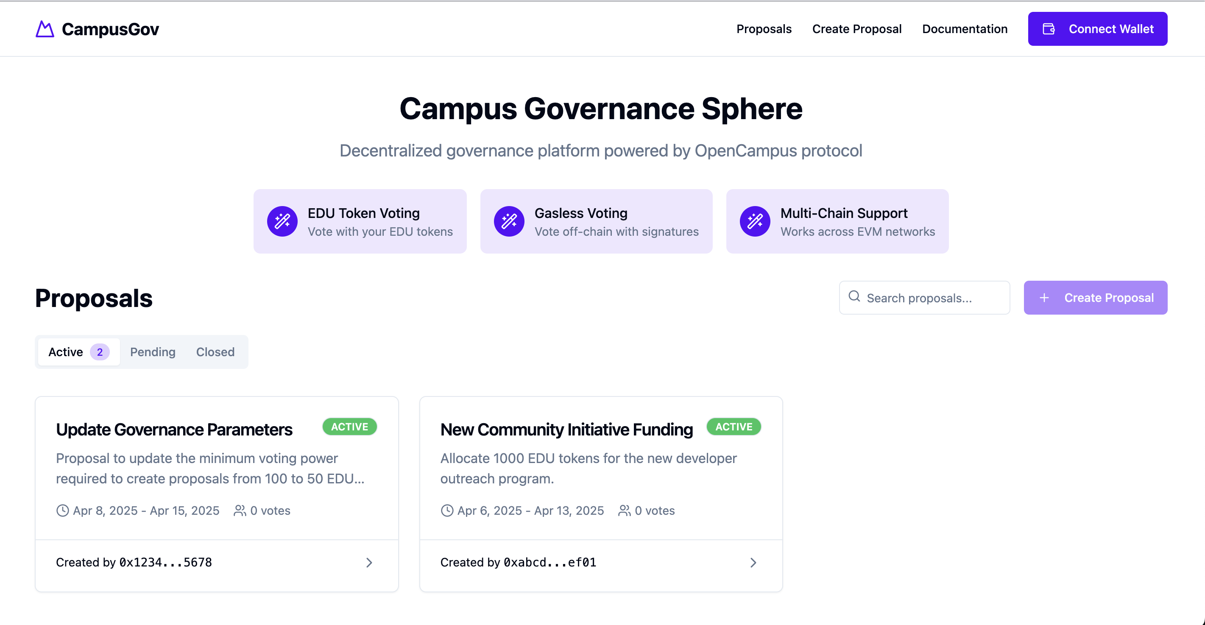Click the Multi-Chain Support icon
The width and height of the screenshot is (1205, 625).
(x=754, y=221)
